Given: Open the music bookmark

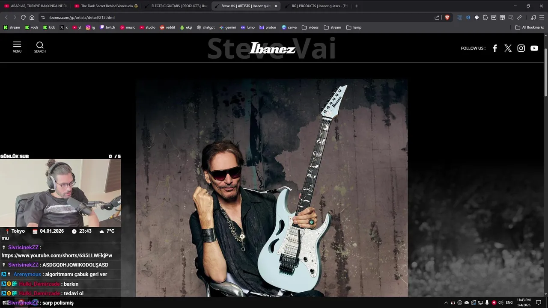Looking at the screenshot, I should pyautogui.click(x=128, y=27).
